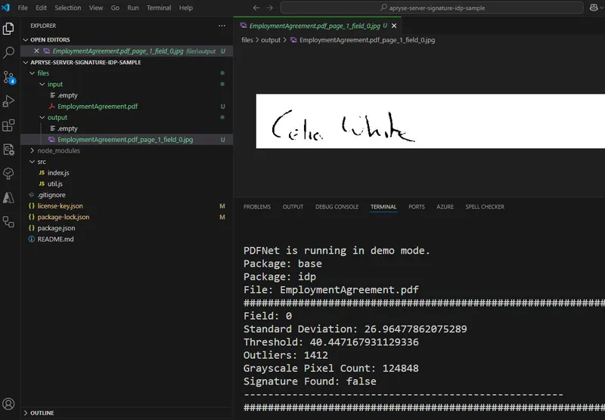Open the Help menu

(x=185, y=8)
